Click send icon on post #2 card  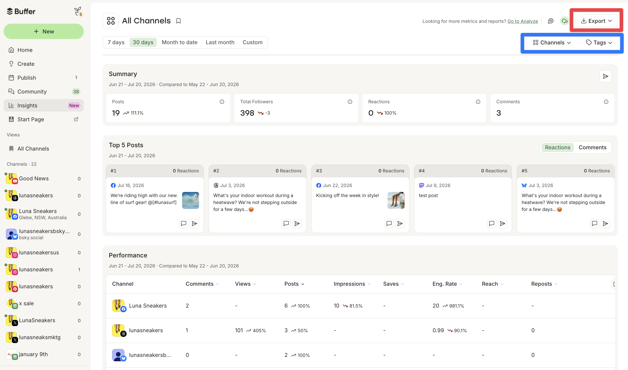[297, 224]
